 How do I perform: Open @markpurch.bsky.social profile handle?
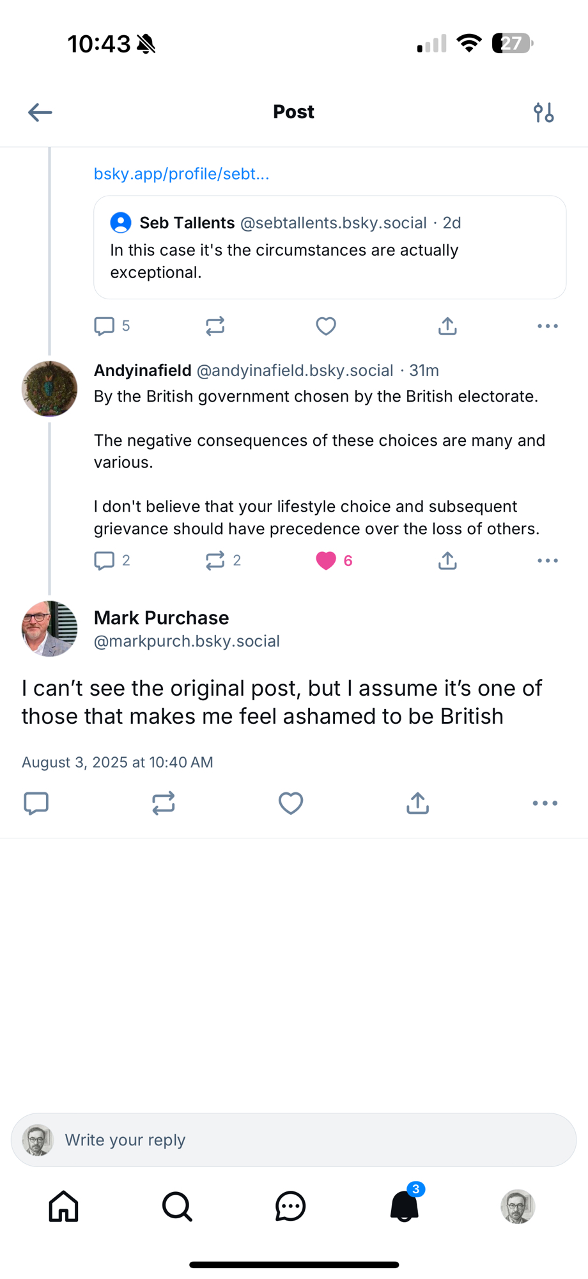pyautogui.click(x=187, y=641)
